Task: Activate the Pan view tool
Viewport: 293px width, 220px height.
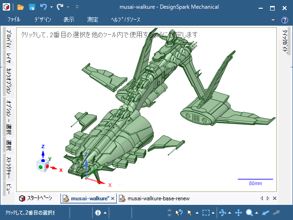Action: [239, 213]
